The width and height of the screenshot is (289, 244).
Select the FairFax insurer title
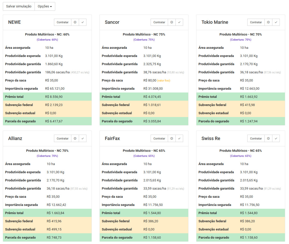(x=112, y=138)
